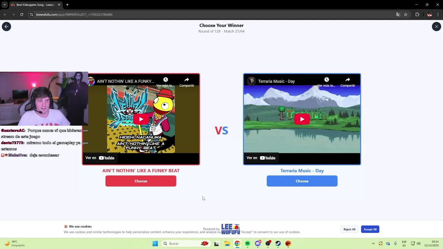Image resolution: width=443 pixels, height=249 pixels.
Task: Click Watch Later on the Funky Beat video
Action: coord(165,82)
